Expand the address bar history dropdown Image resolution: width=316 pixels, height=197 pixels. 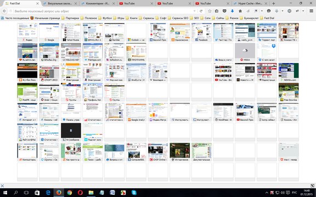(x=194, y=11)
